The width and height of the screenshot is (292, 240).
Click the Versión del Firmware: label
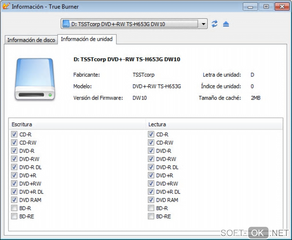click(98, 98)
